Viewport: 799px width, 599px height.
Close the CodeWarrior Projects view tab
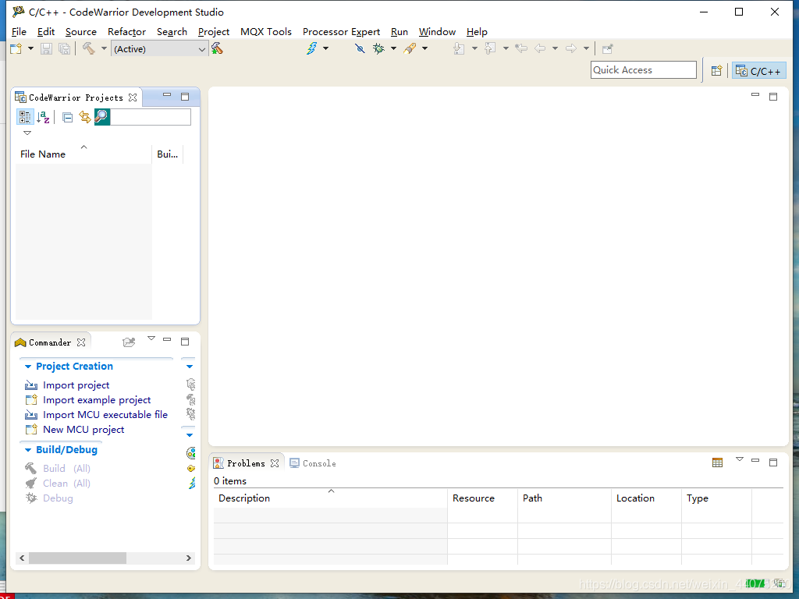pos(133,97)
